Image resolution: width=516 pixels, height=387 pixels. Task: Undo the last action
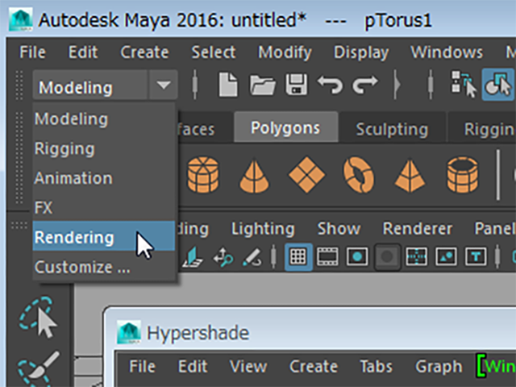click(x=330, y=85)
